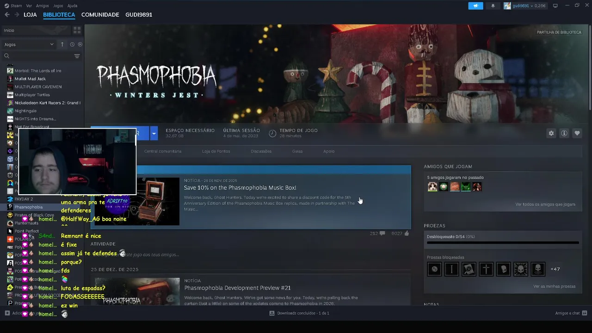
Task: Open the COMUNIDADE section
Action: [100, 15]
